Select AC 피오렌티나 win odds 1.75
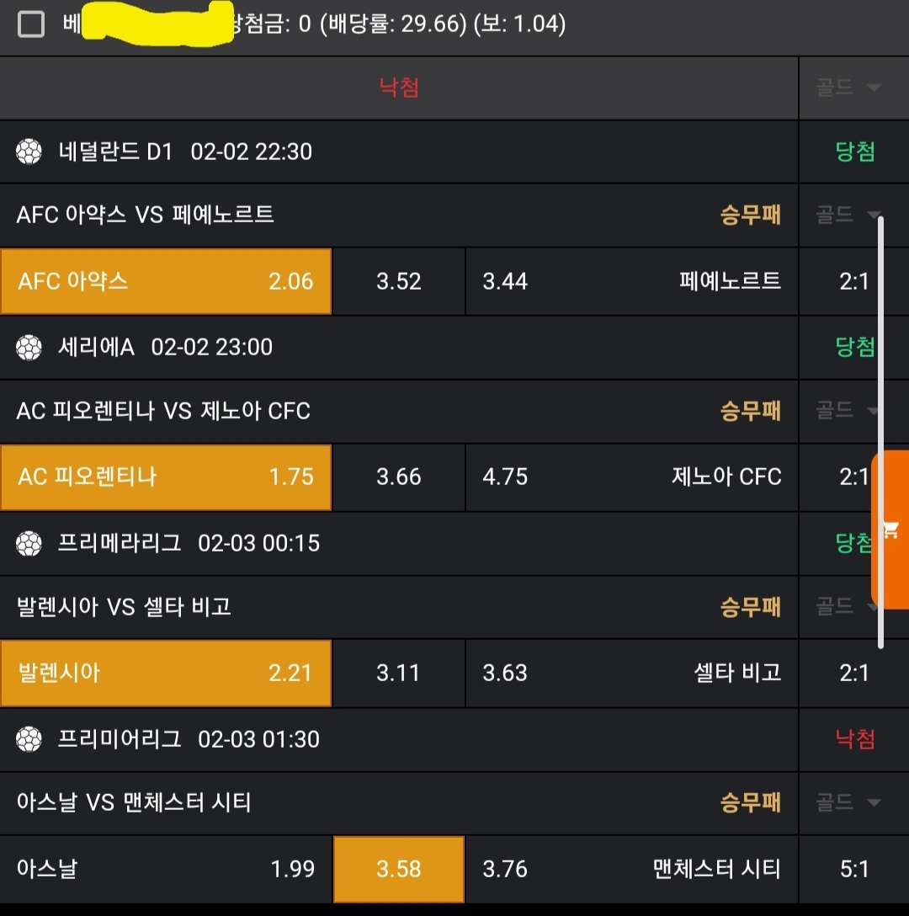 pos(166,477)
